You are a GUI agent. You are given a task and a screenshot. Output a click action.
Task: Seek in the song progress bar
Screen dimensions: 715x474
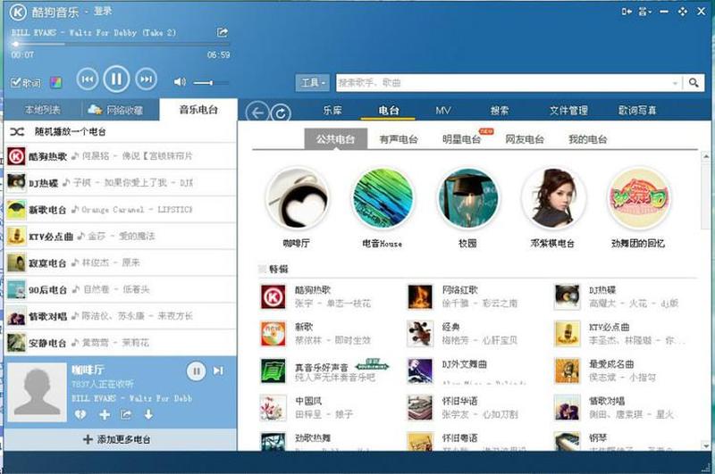point(121,44)
